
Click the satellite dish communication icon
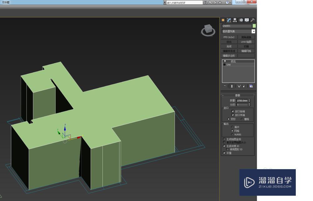[215, 2]
